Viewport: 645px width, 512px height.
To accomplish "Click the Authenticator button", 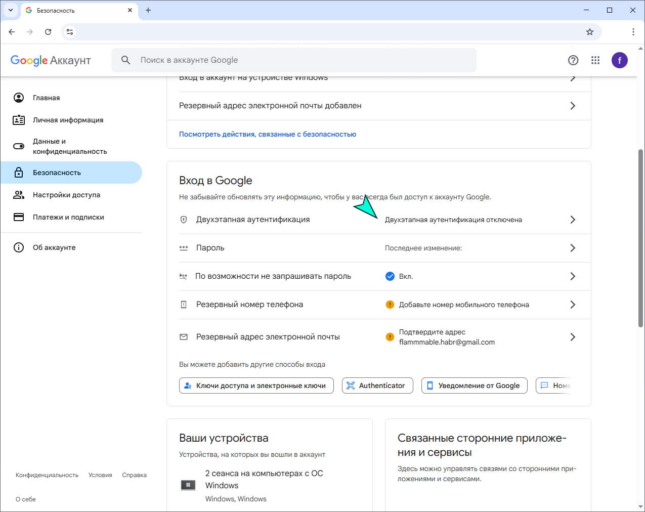I will pos(377,386).
